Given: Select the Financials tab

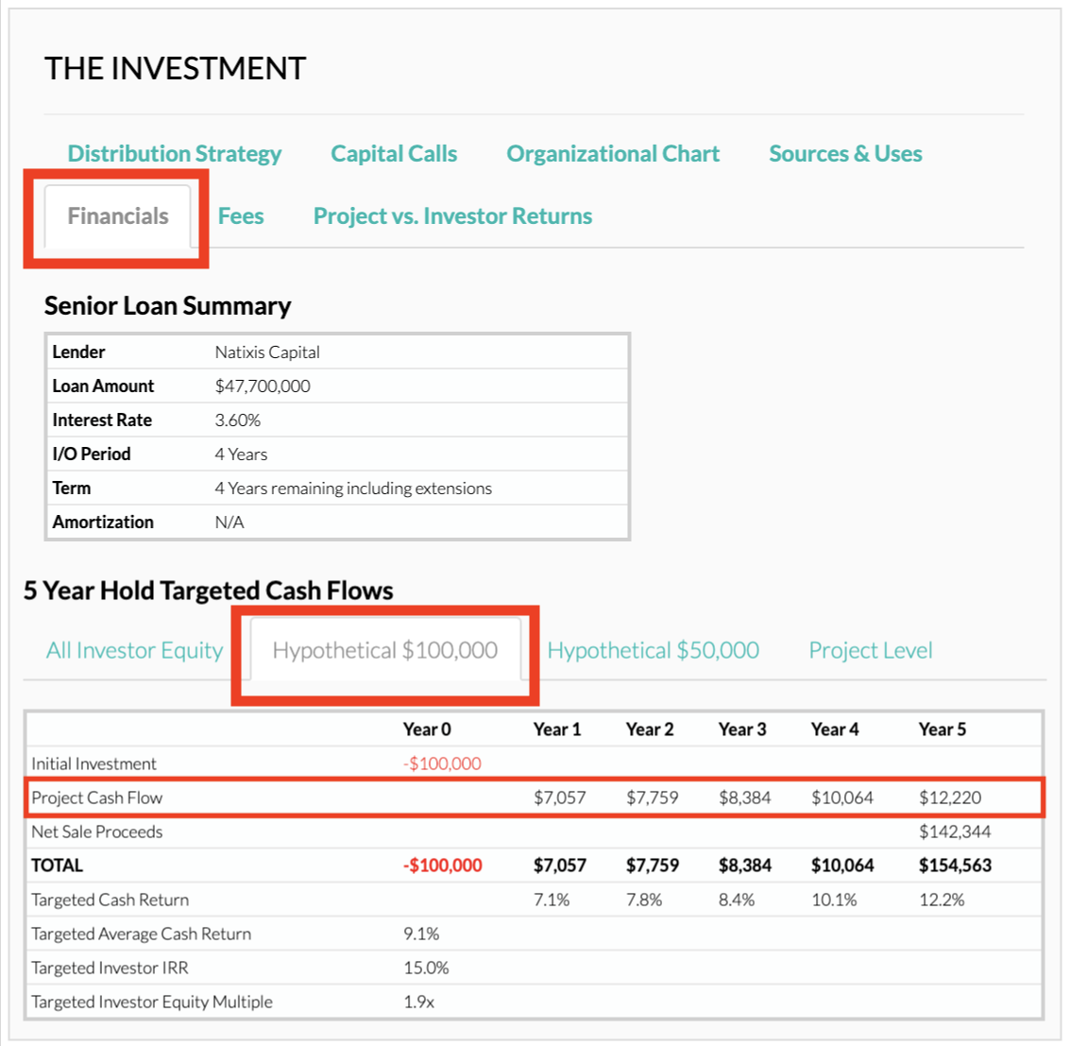Looking at the screenshot, I should tap(117, 215).
